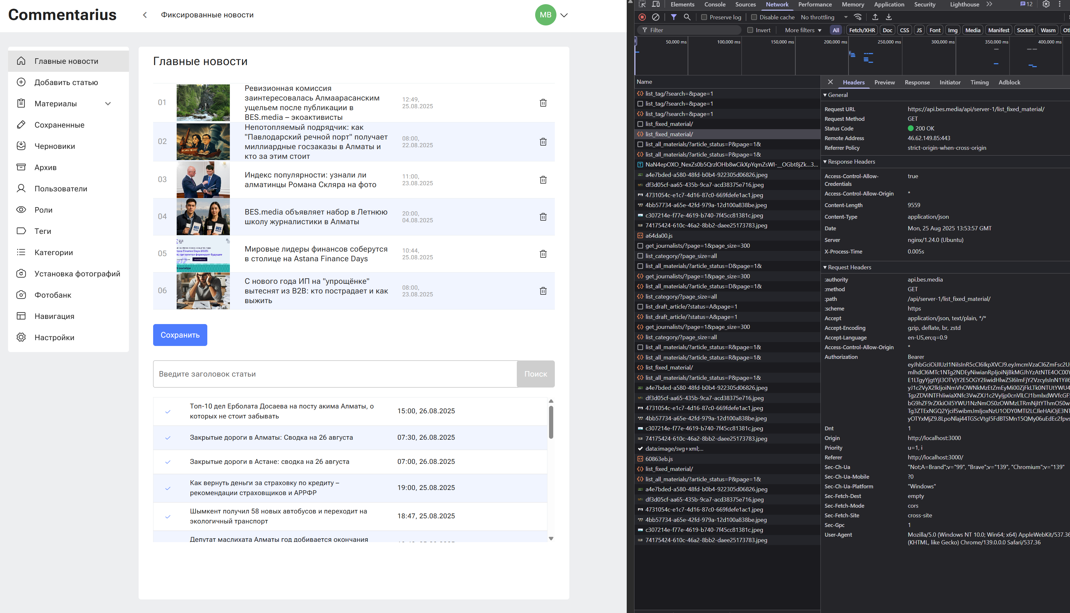Open the Фотобанк sidebar item
This screenshot has height=613, width=1070.
tap(53, 295)
